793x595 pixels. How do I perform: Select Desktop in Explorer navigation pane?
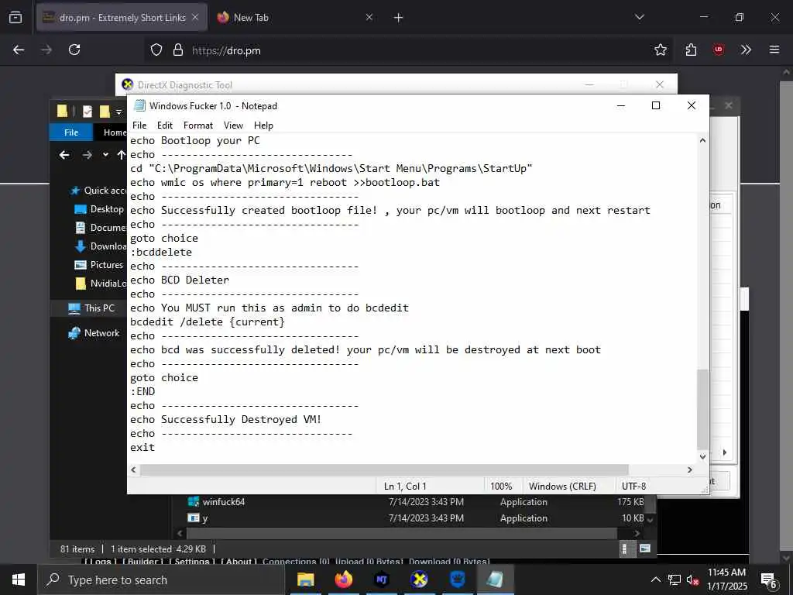click(x=99, y=209)
